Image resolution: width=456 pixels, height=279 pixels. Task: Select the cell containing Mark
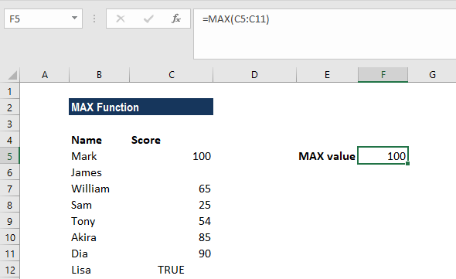click(99, 156)
